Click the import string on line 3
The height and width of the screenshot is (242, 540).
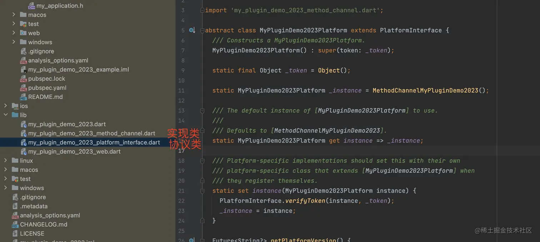point(306,10)
